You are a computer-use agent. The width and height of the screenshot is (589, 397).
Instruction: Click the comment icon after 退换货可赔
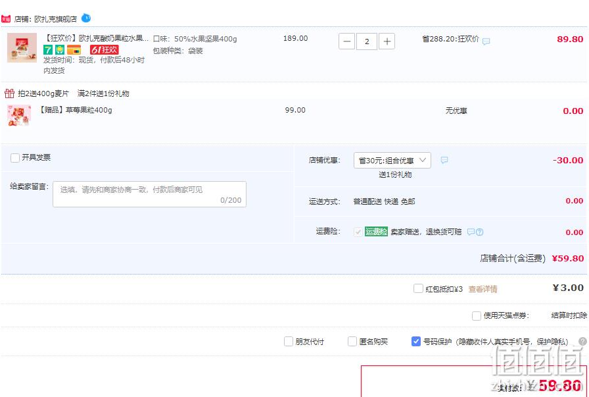coord(471,232)
